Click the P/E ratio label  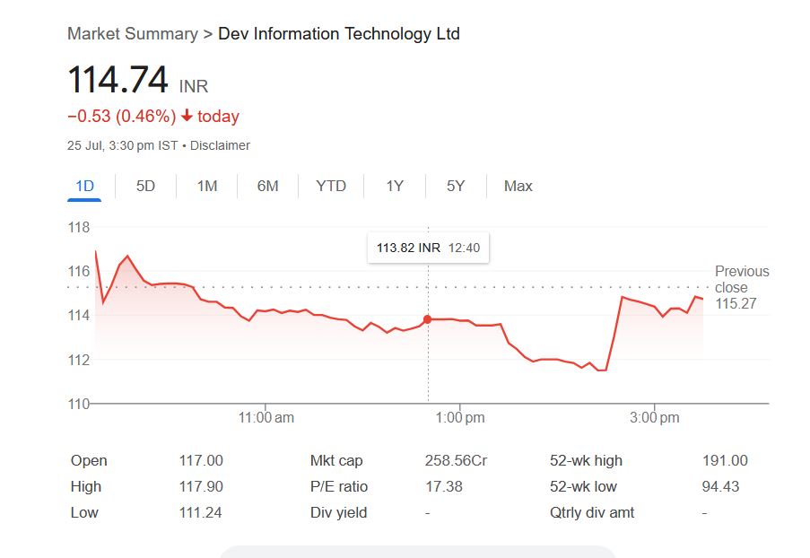[x=339, y=486]
